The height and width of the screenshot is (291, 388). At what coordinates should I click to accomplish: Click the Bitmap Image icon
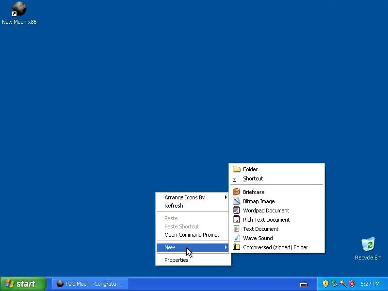(x=237, y=201)
